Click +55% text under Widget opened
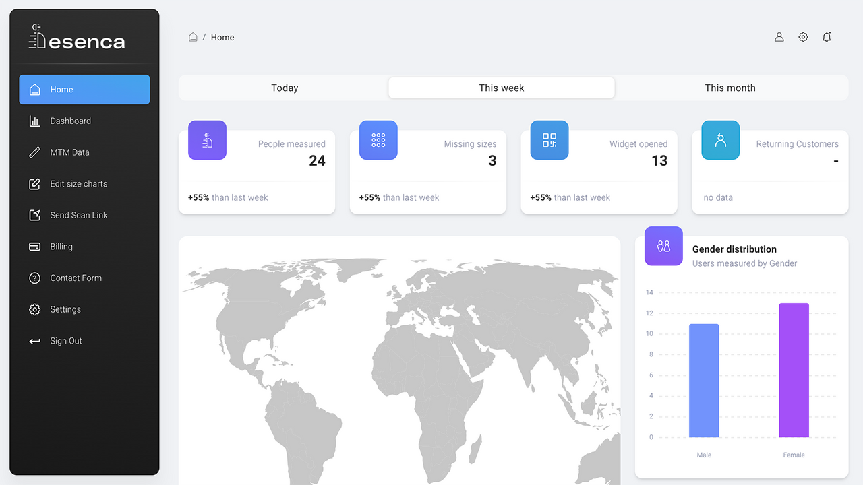Image resolution: width=863 pixels, height=485 pixels. [x=541, y=198]
